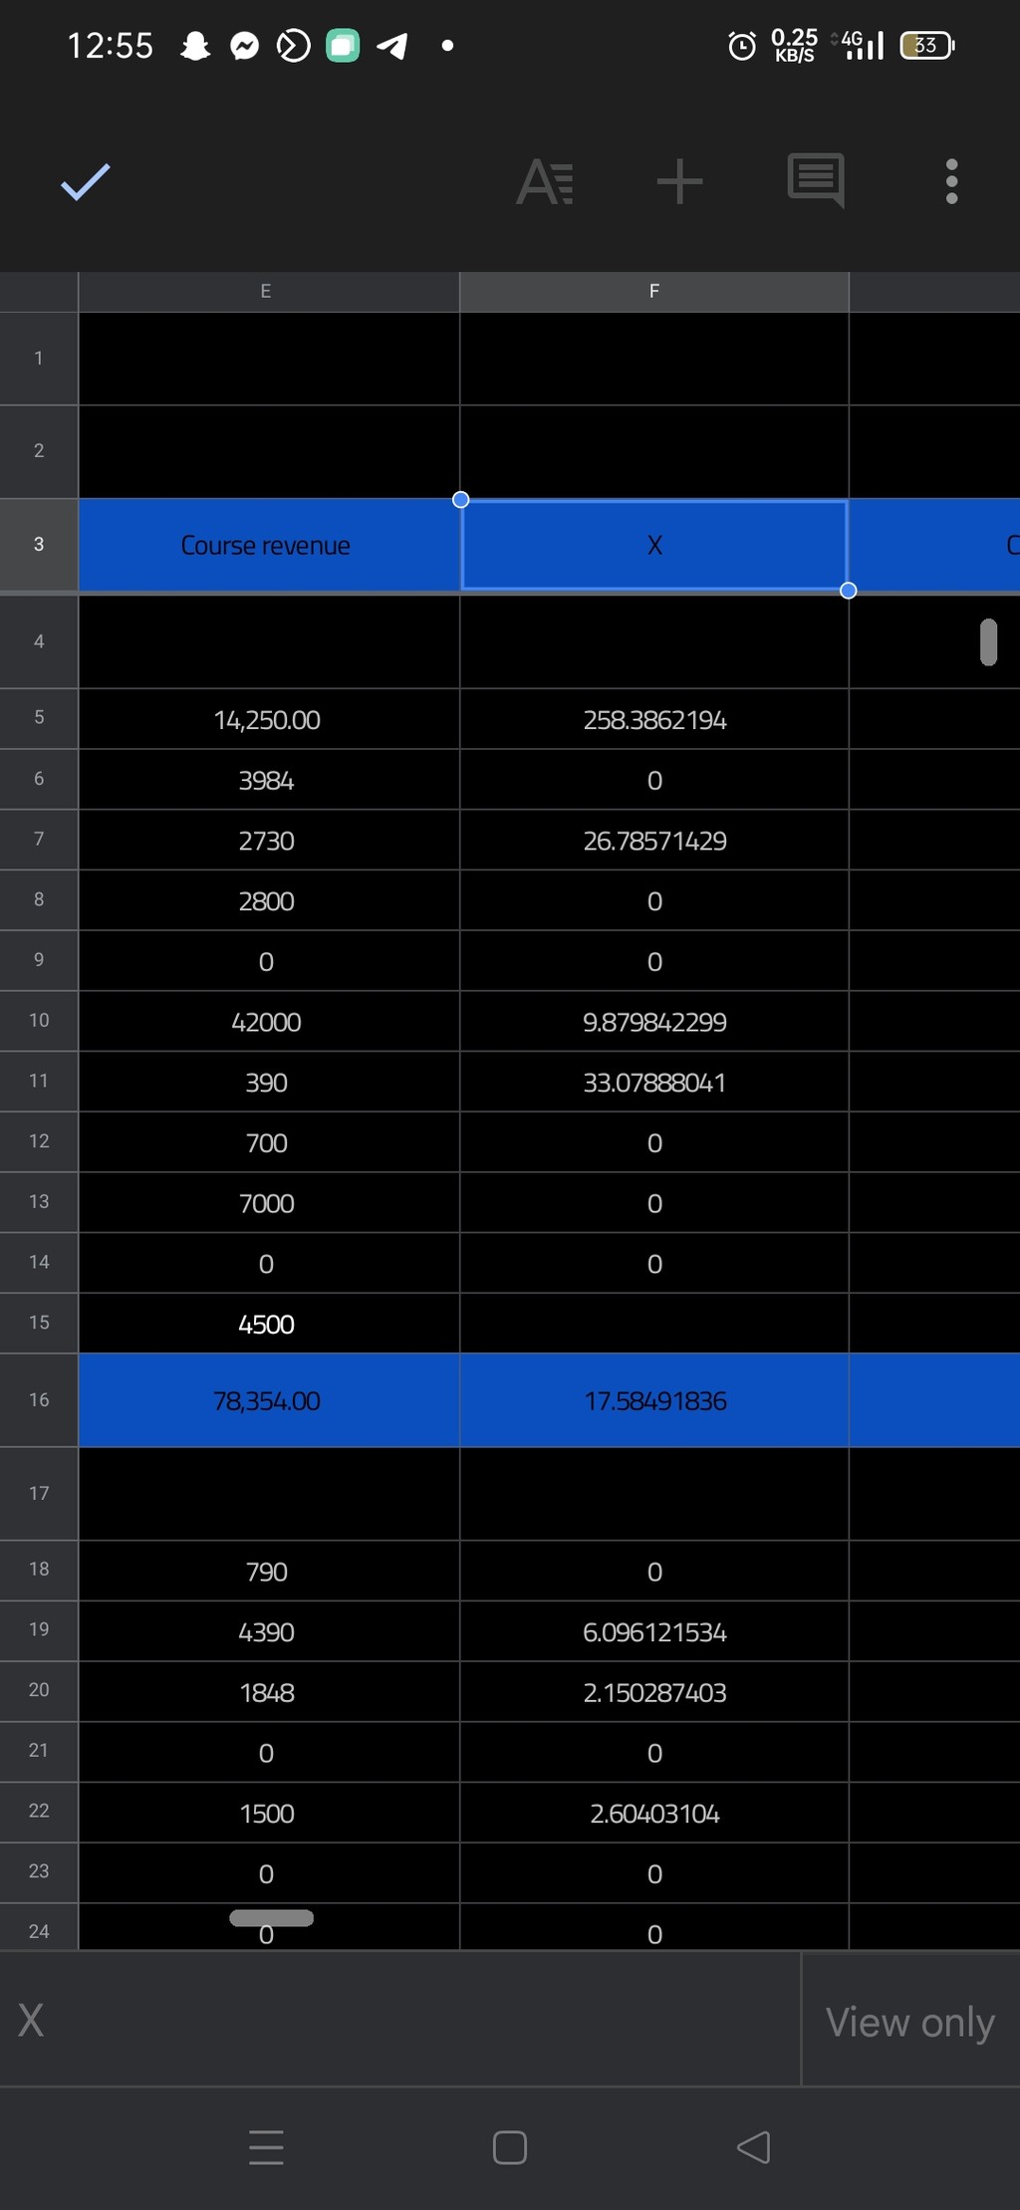The height and width of the screenshot is (2210, 1020).
Task: Select row 3 header
Action: [x=39, y=545]
